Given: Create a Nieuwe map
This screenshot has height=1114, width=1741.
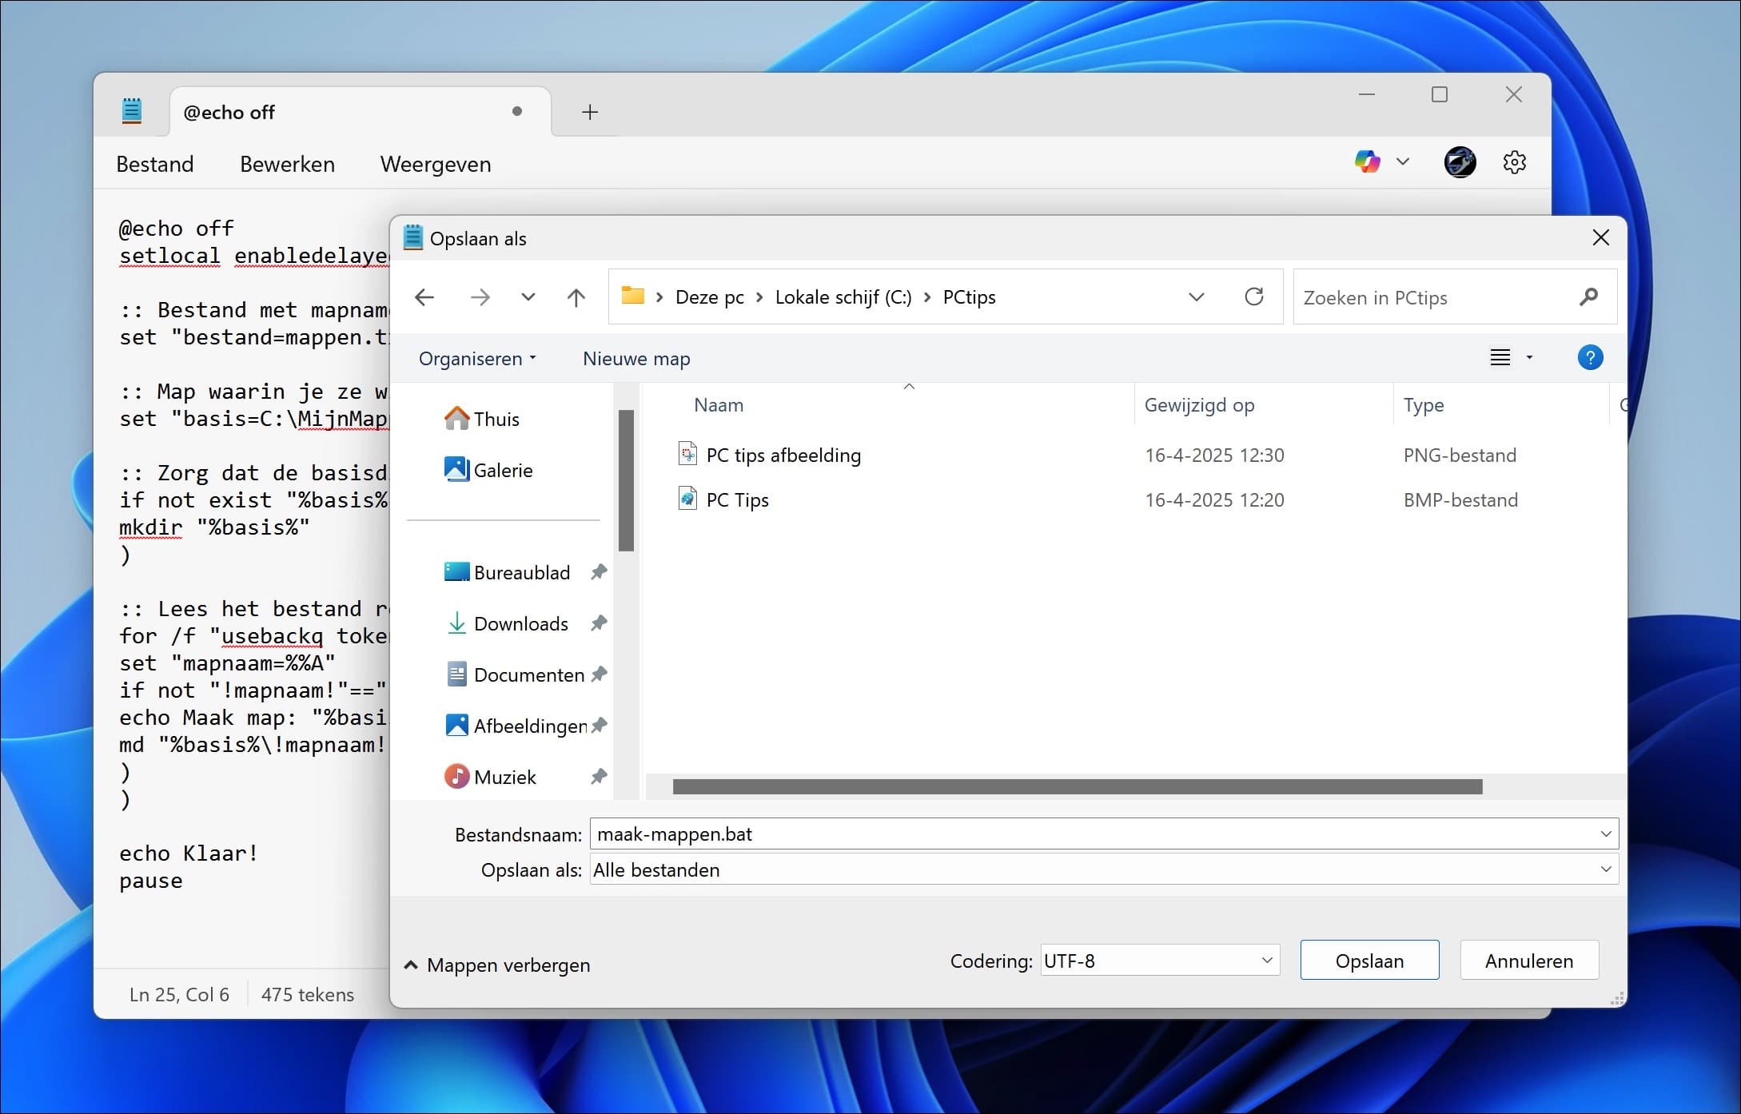Looking at the screenshot, I should [635, 358].
